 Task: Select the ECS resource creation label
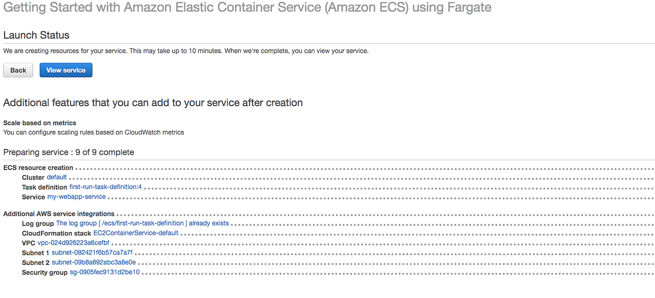[38, 168]
